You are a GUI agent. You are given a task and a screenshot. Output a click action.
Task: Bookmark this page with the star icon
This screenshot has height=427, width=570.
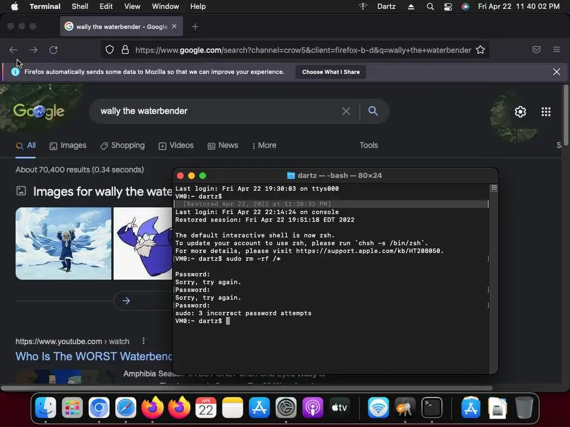(480, 49)
